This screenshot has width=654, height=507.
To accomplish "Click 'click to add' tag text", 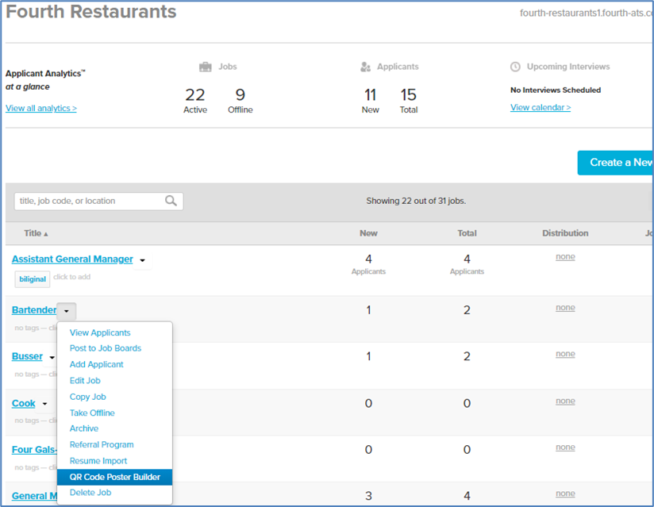I will 71,277.
